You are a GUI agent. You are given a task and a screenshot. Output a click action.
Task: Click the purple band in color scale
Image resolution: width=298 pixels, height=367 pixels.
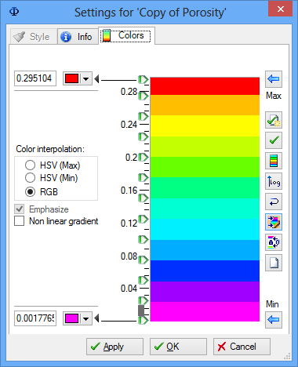tap(205, 292)
